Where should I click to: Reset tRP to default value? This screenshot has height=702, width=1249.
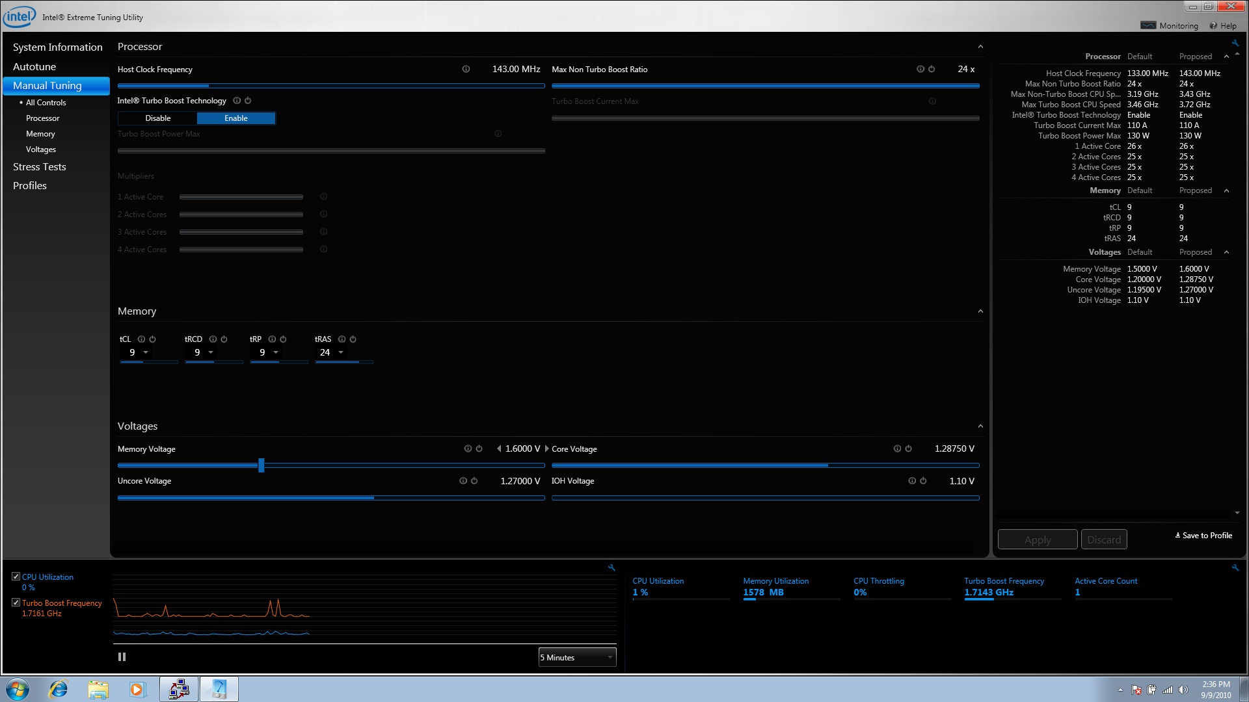283,339
